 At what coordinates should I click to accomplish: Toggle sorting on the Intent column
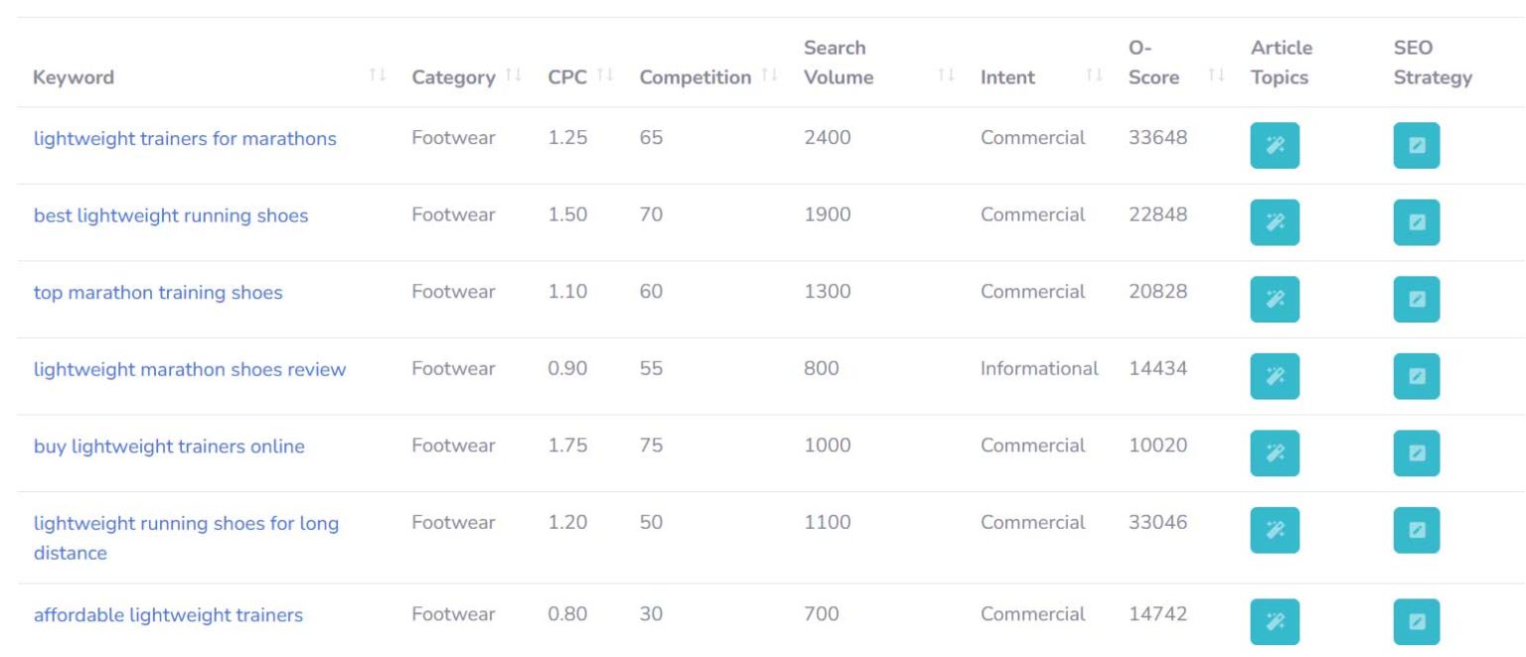coord(1091,76)
